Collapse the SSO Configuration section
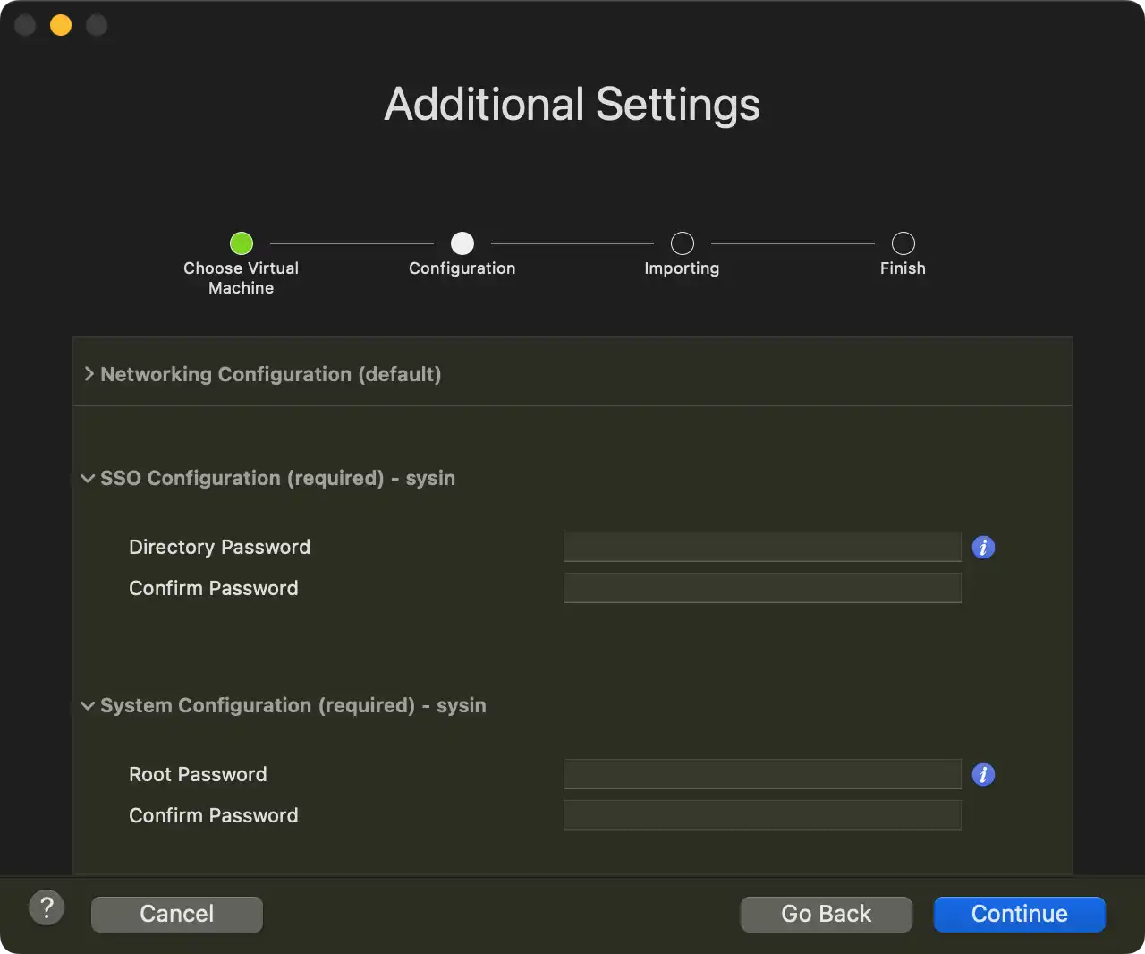Viewport: 1145px width, 954px height. tap(88, 478)
